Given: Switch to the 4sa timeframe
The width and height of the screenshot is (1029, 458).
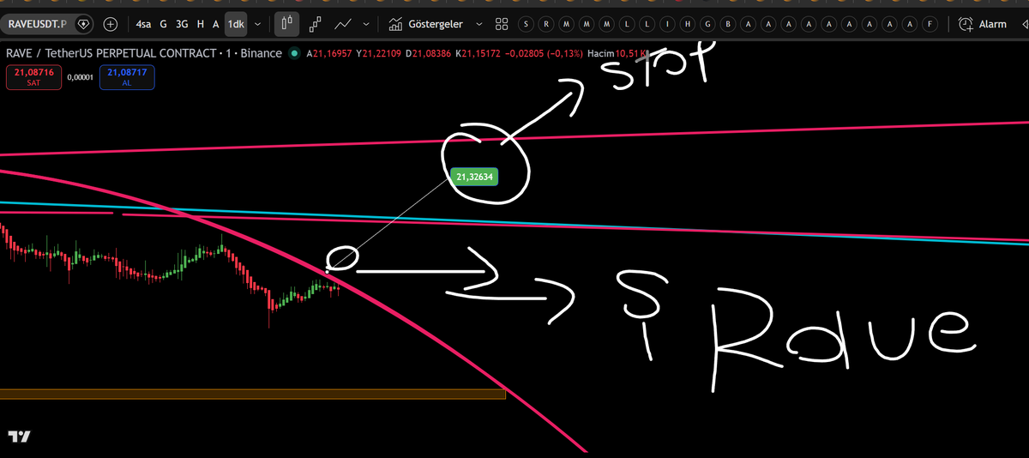Looking at the screenshot, I should tap(143, 24).
